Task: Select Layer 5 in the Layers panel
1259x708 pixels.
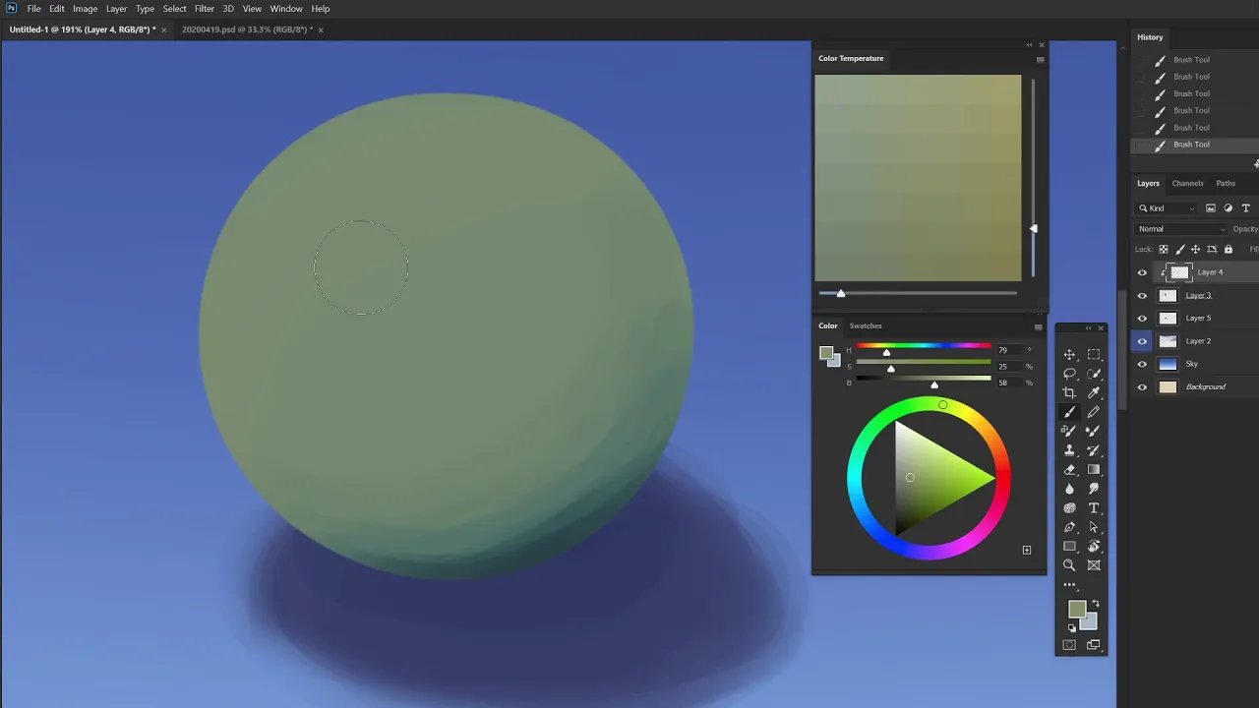Action: pos(1198,319)
